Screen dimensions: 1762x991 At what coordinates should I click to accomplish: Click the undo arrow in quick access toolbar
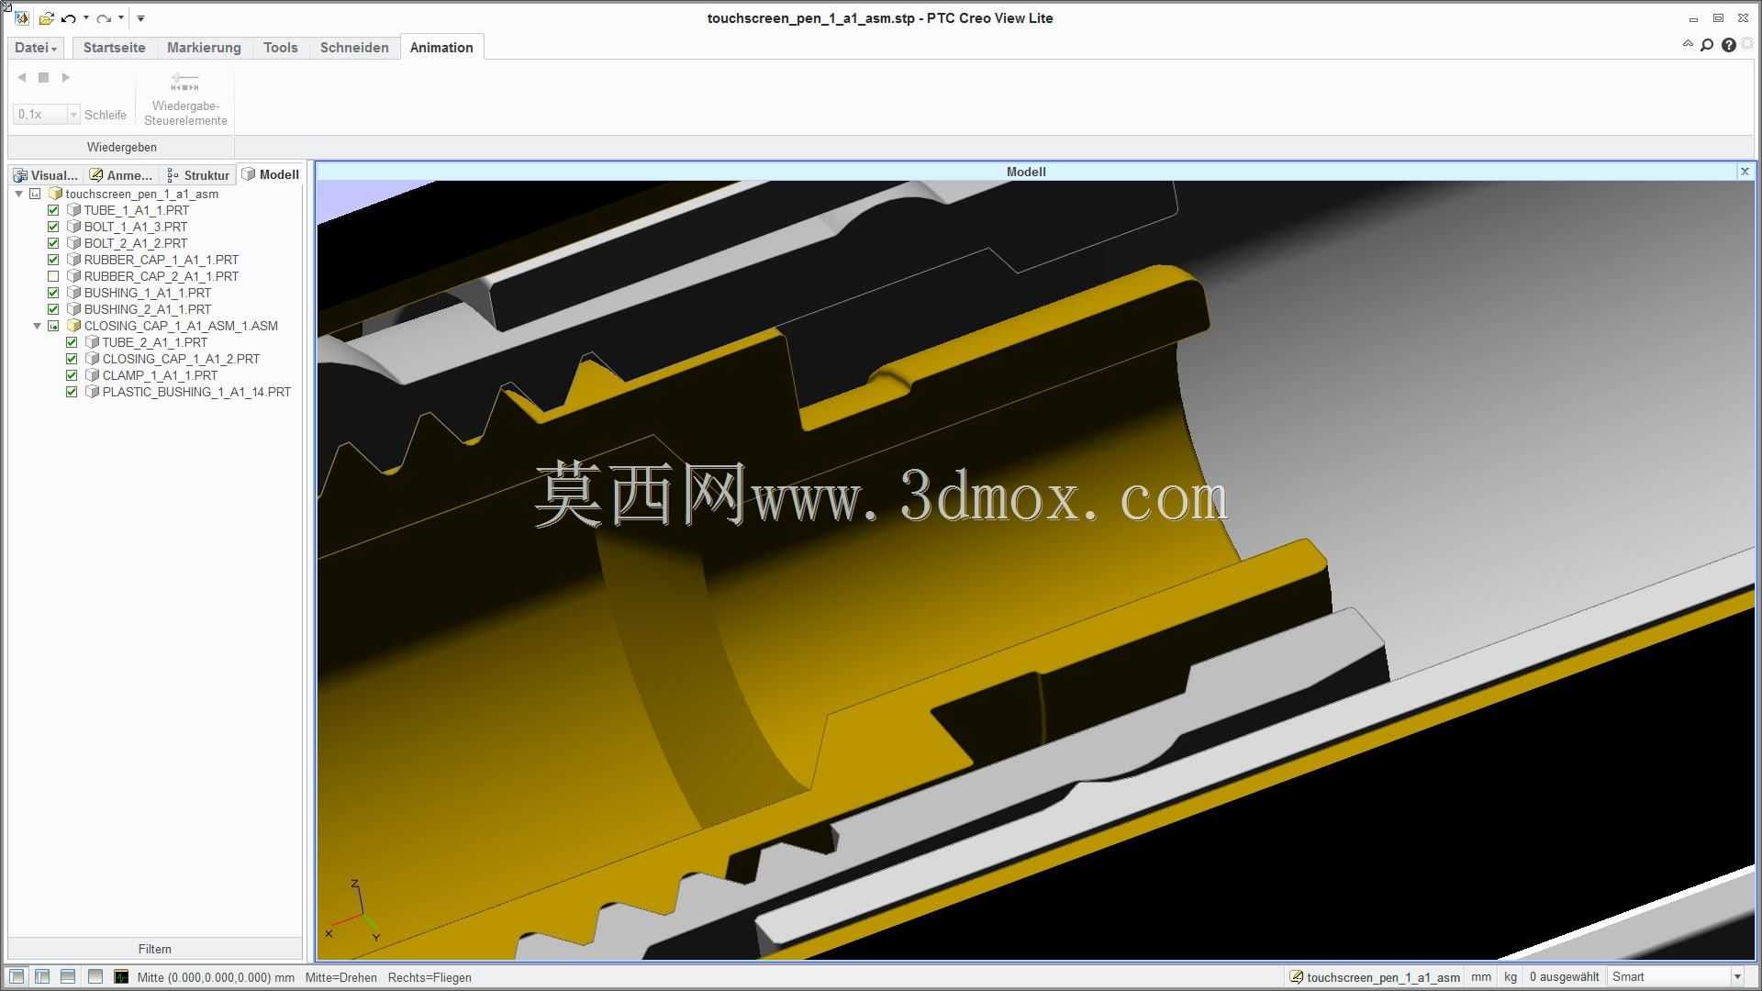pos(69,18)
